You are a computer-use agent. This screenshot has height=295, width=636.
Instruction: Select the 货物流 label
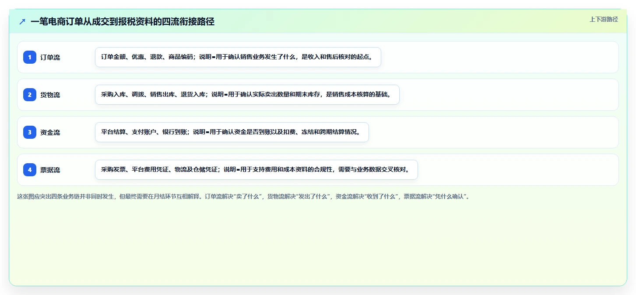(50, 95)
